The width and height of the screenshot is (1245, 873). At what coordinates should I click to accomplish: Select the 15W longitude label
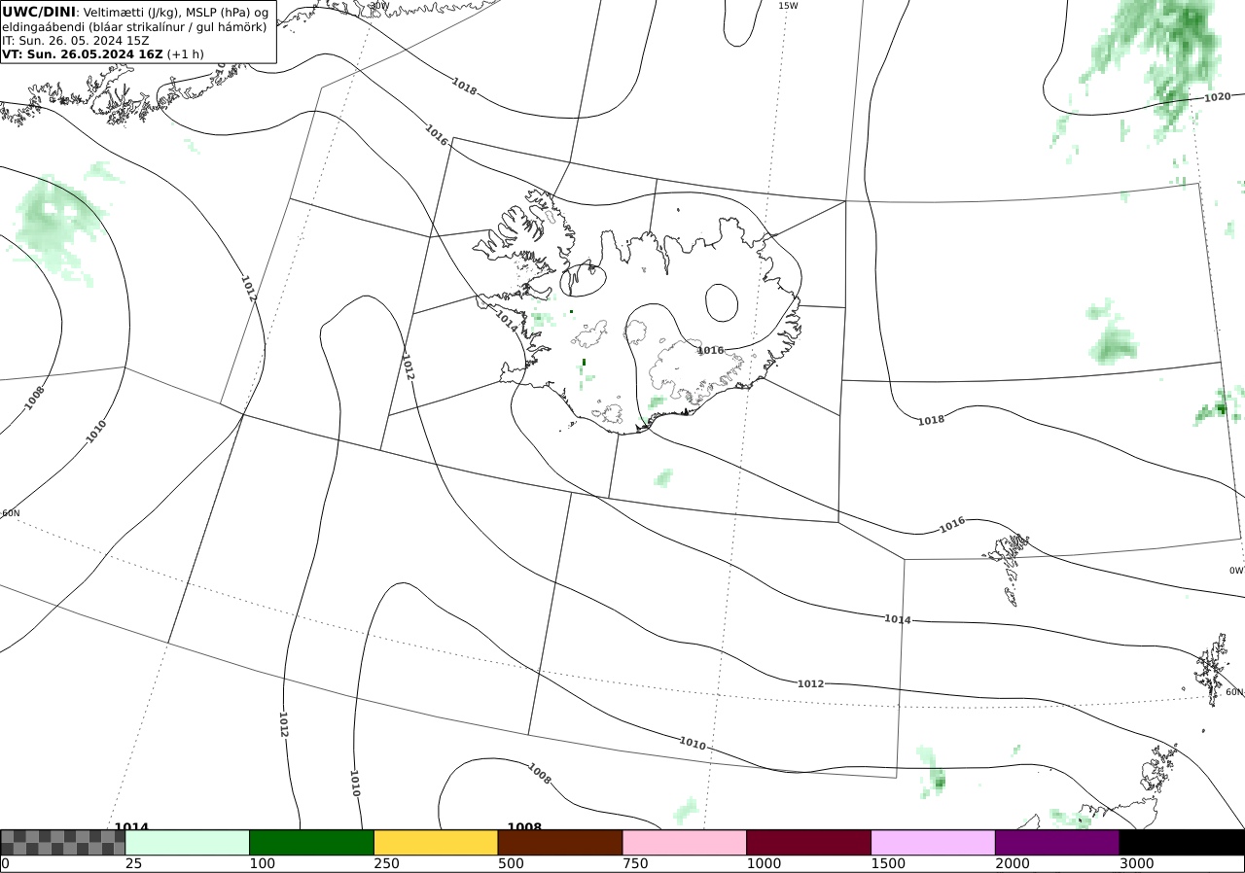788,6
